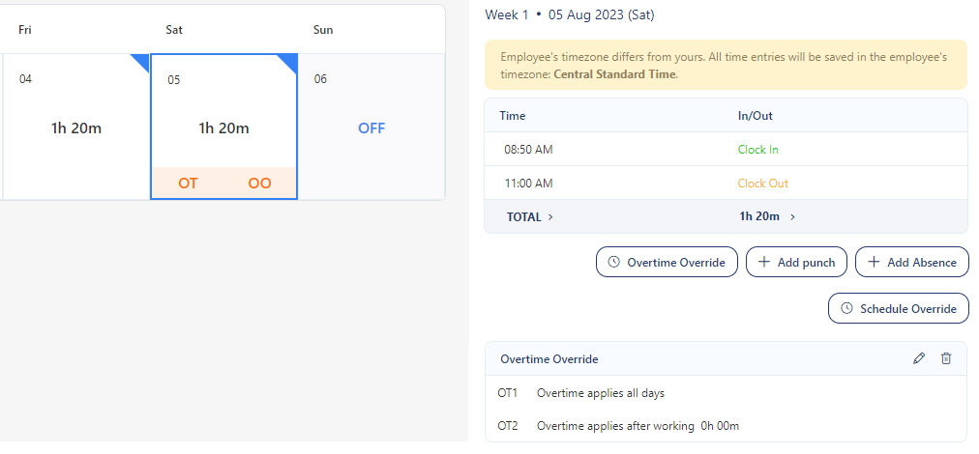Image resolution: width=979 pixels, height=454 pixels.
Task: Click the 11:00 AM Clock Out row
Action: tap(726, 184)
